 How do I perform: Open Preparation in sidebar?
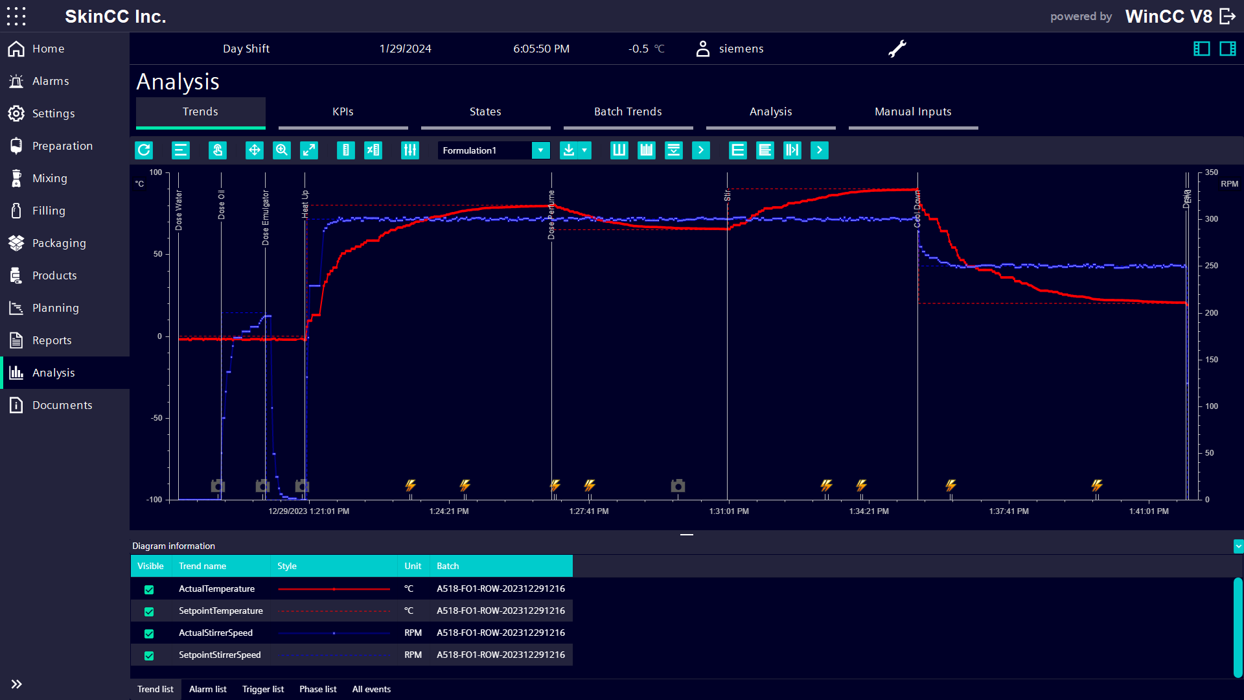click(x=65, y=146)
